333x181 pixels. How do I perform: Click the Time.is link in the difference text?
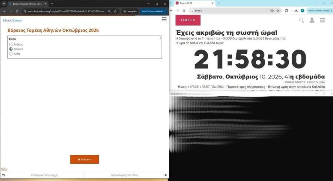pos(207,38)
